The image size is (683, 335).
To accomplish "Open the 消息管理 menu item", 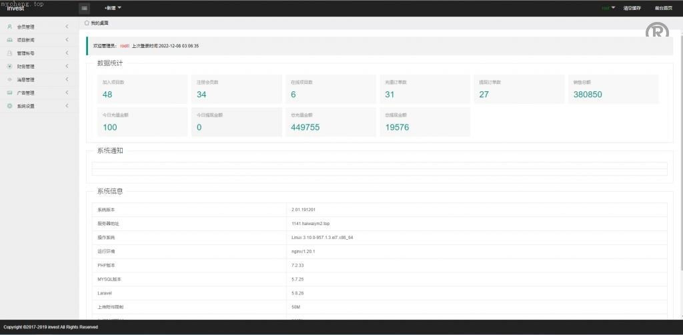I will [x=25, y=80].
